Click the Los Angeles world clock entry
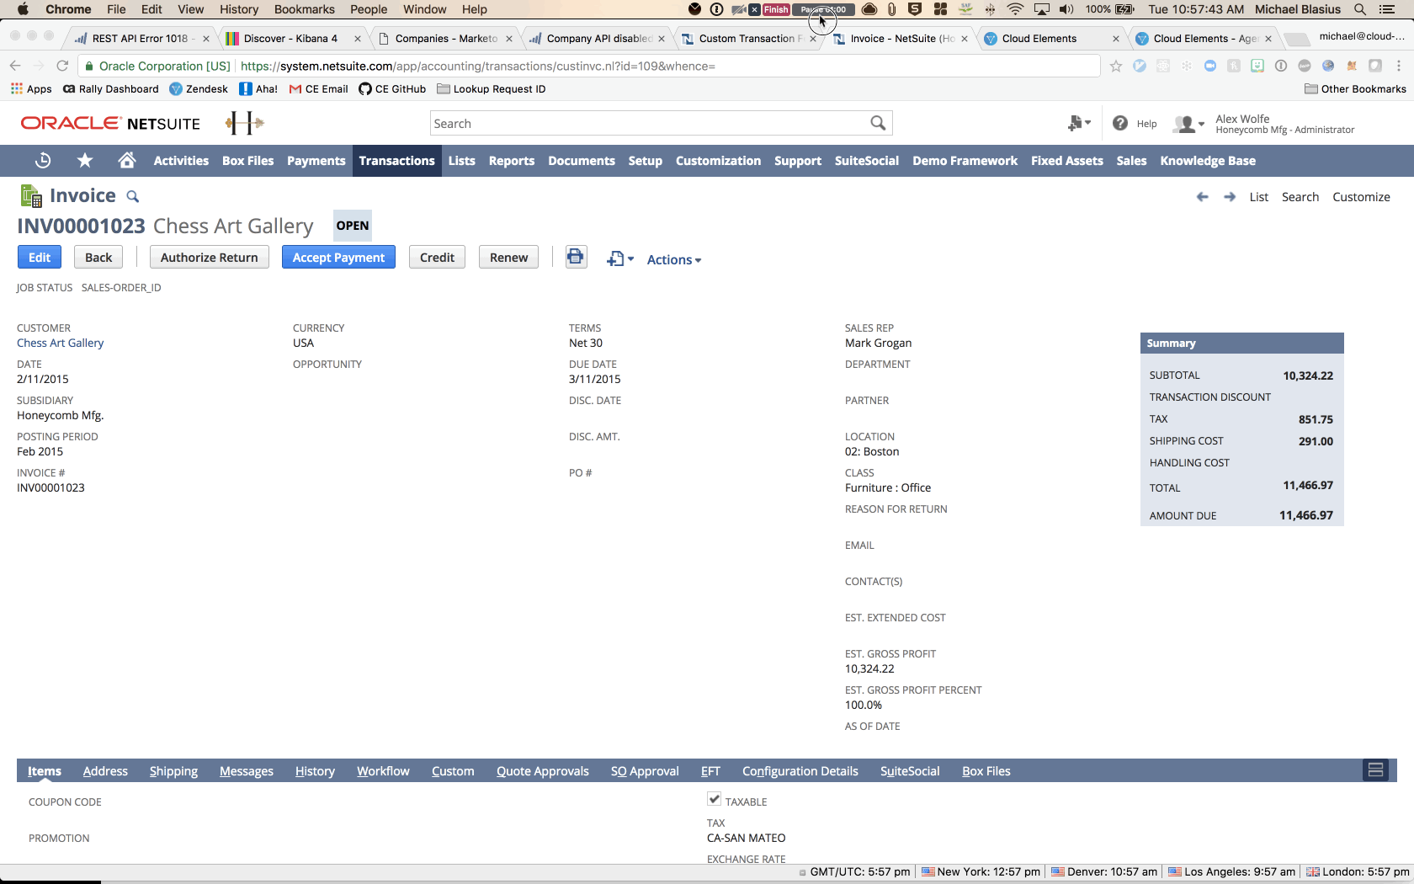This screenshot has width=1414, height=884. pyautogui.click(x=1232, y=872)
